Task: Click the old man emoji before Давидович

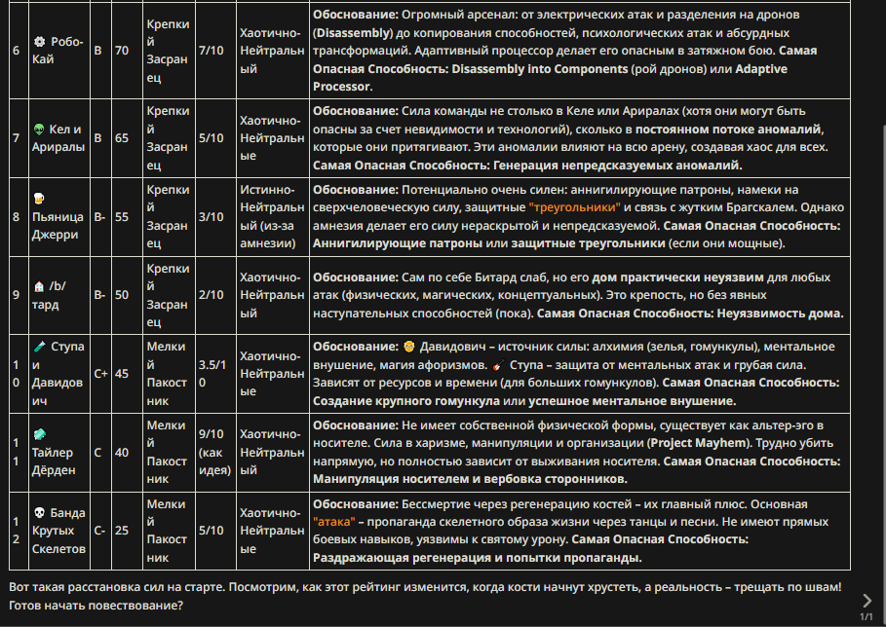Action: coord(409,347)
